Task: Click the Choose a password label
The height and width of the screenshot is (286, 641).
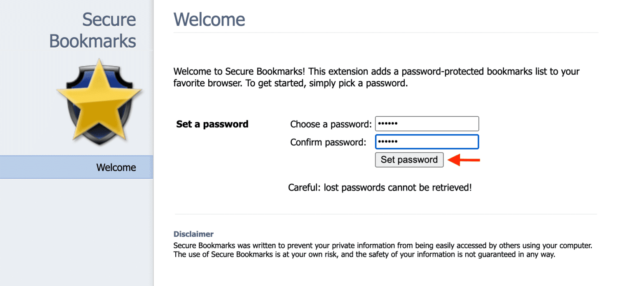Action: tap(330, 124)
